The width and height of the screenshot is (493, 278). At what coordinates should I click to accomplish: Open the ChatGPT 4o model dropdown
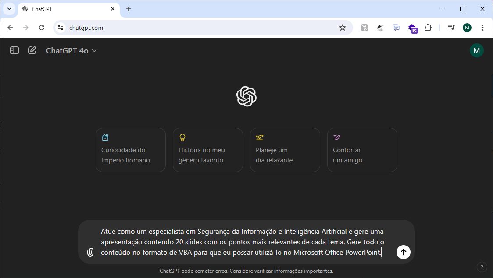[x=71, y=50]
